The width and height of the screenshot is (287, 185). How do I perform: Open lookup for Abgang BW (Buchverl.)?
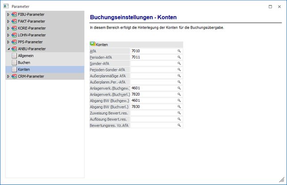pyautogui.click(x=179, y=107)
